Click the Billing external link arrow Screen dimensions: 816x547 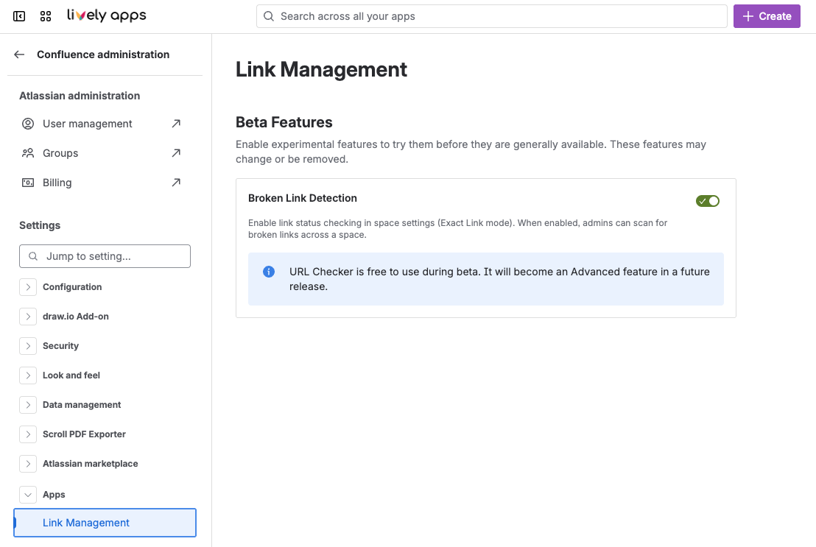pyautogui.click(x=176, y=183)
